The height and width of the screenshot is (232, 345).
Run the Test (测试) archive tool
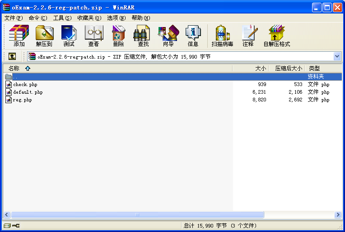click(69, 36)
